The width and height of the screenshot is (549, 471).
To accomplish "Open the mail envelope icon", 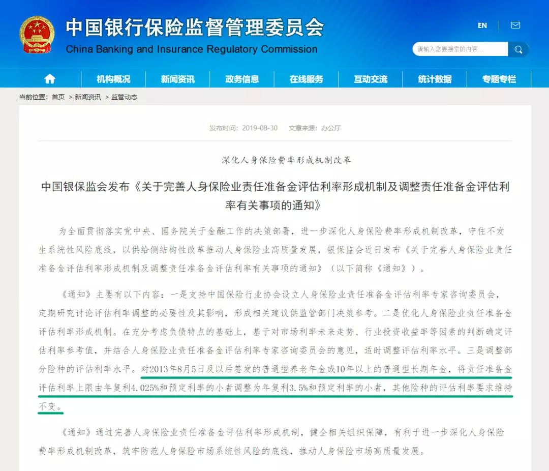I will pos(515,25).
